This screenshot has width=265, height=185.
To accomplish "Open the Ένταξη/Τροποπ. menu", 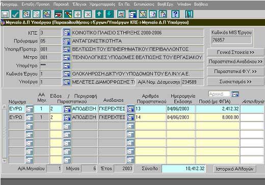I will 36,5.
